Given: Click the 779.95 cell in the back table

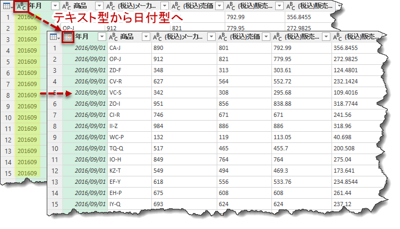Looking at the screenshot, I should (254, 28).
